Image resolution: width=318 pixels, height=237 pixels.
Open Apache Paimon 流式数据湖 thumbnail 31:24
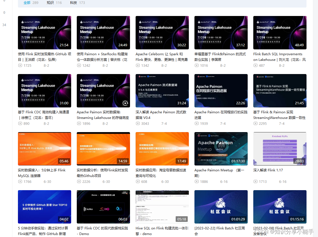162,91
